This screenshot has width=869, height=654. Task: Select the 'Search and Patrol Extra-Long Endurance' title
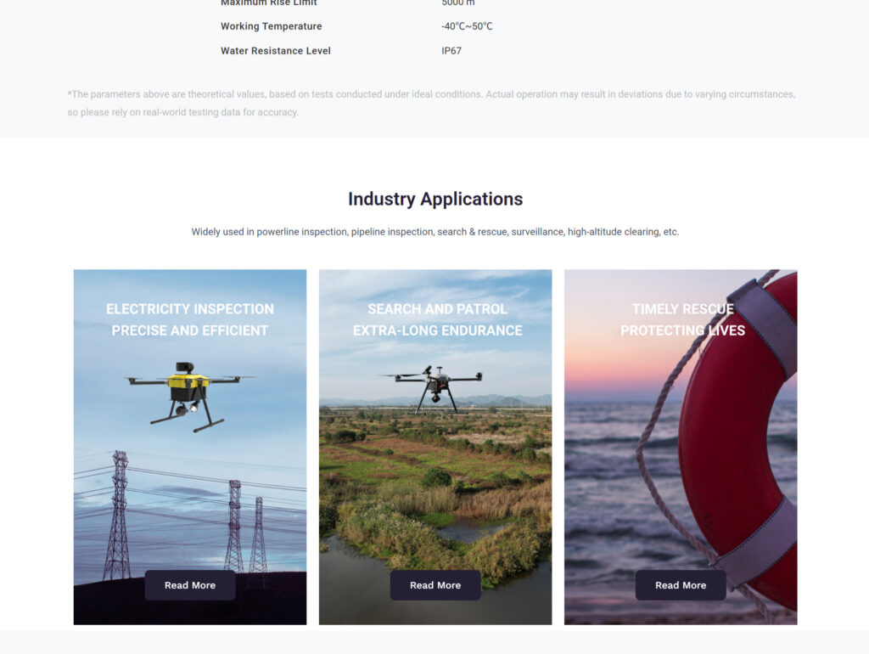click(437, 319)
